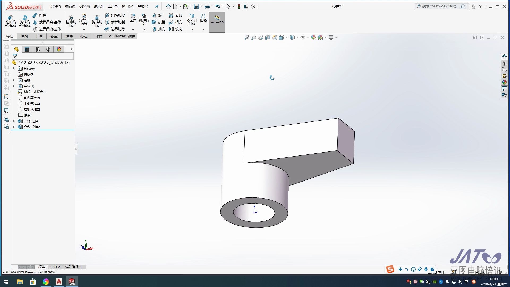Switch to 运动算例 1 bottom tab
The width and height of the screenshot is (510, 287).
click(x=73, y=267)
